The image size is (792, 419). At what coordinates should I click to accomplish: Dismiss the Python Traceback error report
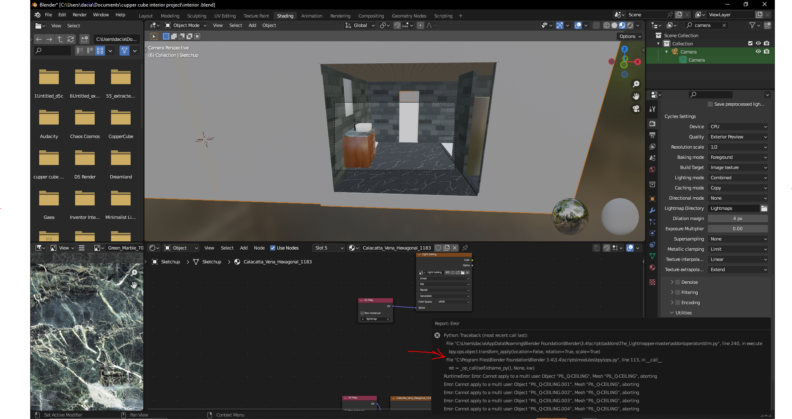[x=437, y=335]
